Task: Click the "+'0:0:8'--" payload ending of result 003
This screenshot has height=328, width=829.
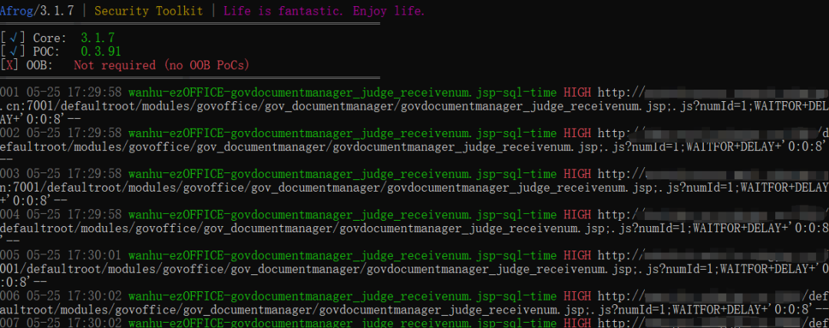Action: click(x=33, y=202)
